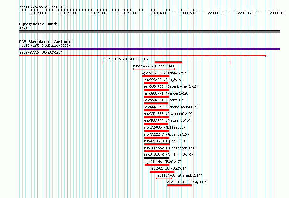This screenshot has width=289, height=198.
Task: Select red bar under nsv5982718
Action: click(x=162, y=172)
